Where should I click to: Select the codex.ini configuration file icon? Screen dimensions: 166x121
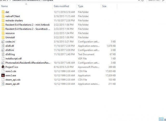[3, 42]
